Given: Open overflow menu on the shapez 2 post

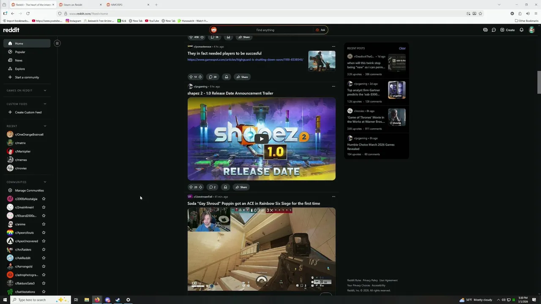Looking at the screenshot, I should point(333,87).
